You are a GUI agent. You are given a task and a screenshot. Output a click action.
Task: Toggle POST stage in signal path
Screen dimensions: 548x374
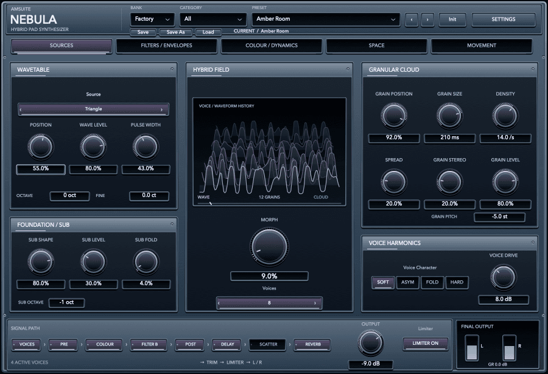tap(189, 344)
